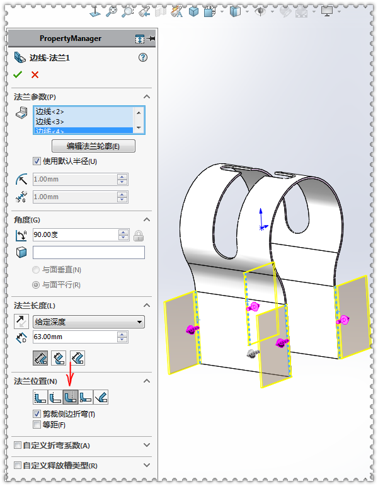This screenshot has width=378, height=486.
Task: Select 与面平行(R) radio option
Action: [36, 284]
